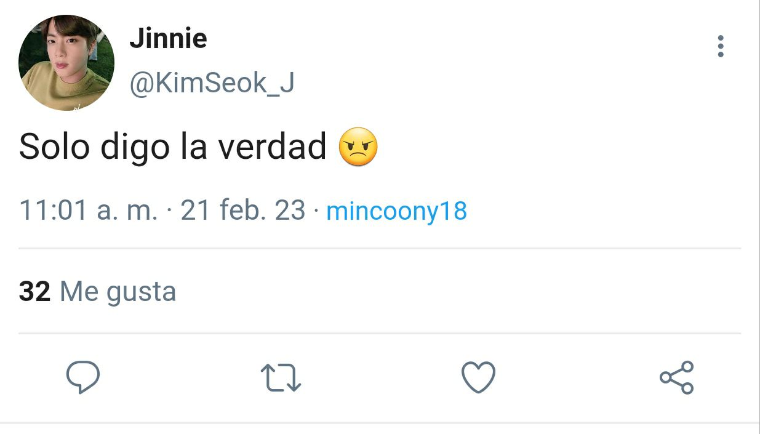
Task: View the 32 Me gusta likes list
Action: 98,291
